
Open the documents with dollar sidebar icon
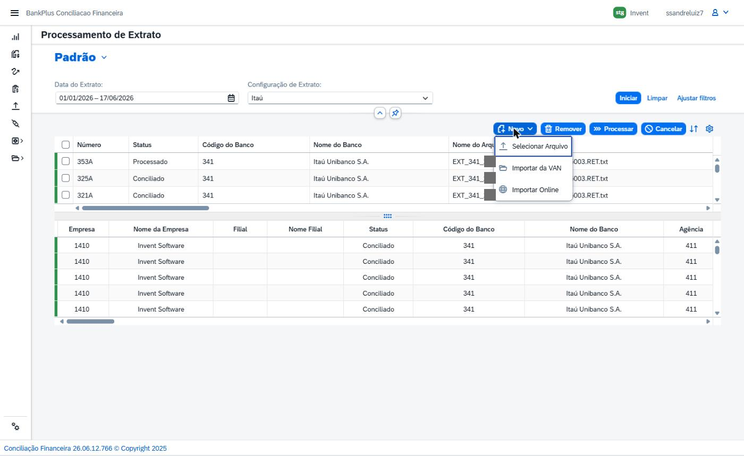[15, 54]
